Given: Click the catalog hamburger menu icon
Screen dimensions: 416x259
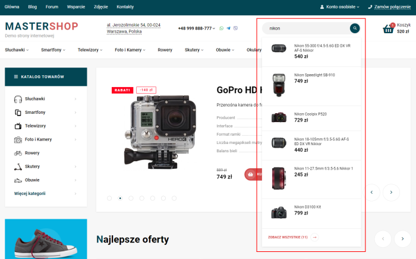Looking at the screenshot, I should point(16,76).
